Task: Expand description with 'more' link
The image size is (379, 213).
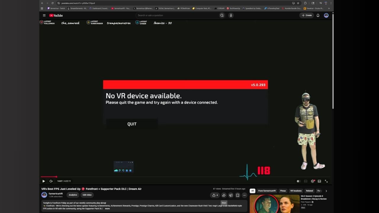Action: [107, 209]
